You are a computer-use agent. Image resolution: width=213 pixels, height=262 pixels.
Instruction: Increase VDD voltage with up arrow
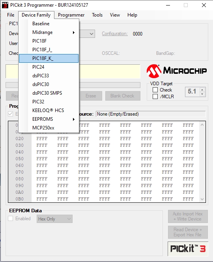(202, 90)
